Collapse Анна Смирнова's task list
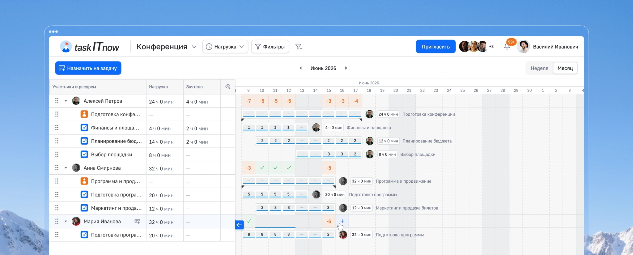Image resolution: width=633 pixels, height=255 pixels. (66, 168)
